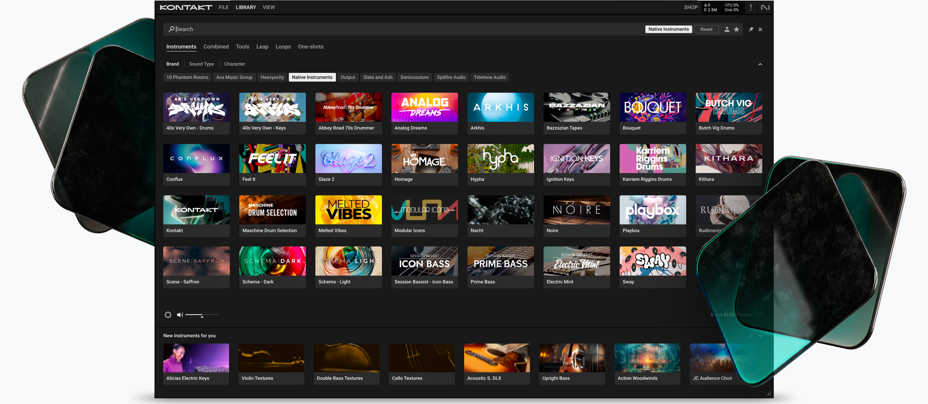Click the exclamation alert icon
The height and width of the screenshot is (404, 928).
point(751,7)
